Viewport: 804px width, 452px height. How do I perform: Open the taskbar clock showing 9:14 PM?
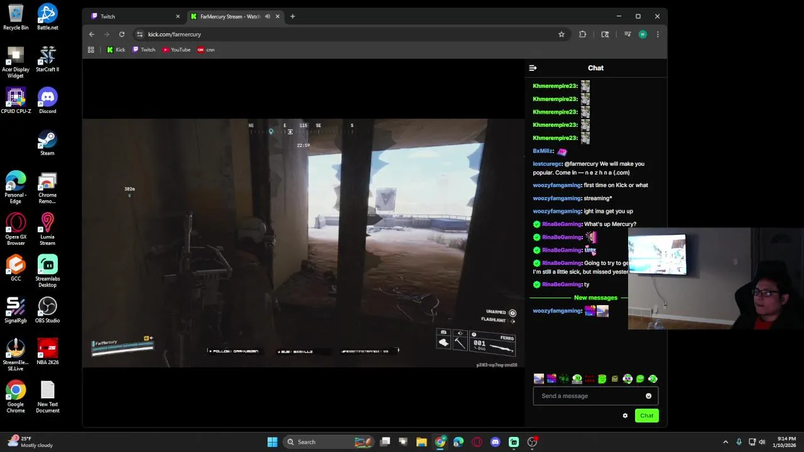pos(786,442)
